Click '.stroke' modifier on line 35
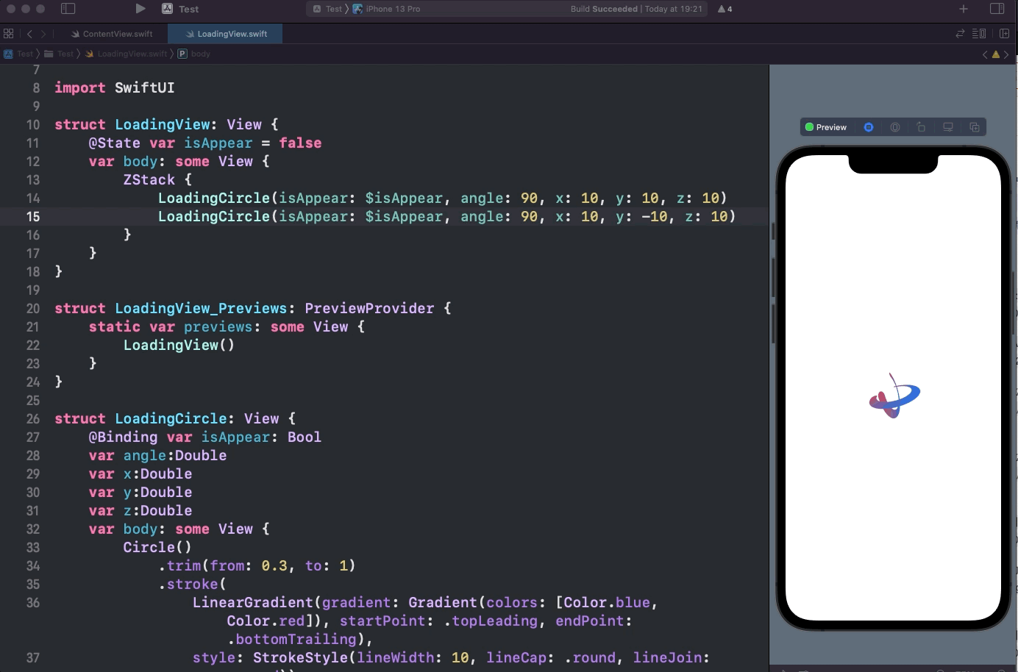 [x=188, y=584]
